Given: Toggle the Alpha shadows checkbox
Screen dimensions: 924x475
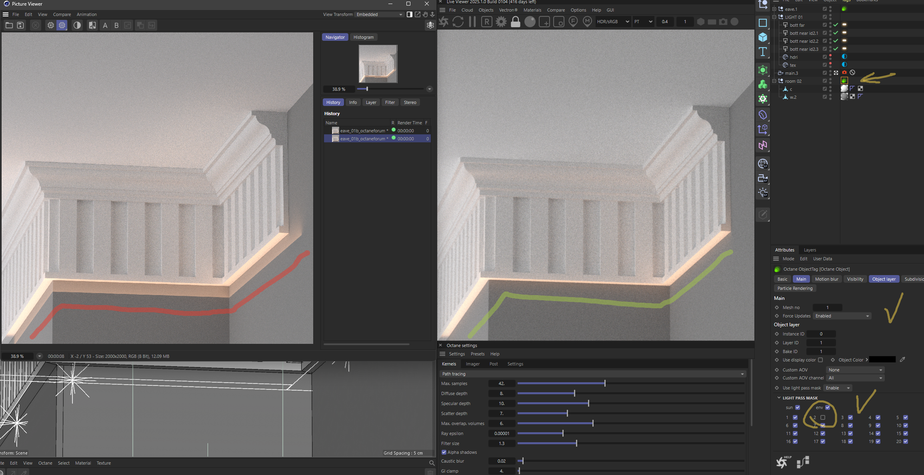Looking at the screenshot, I should point(444,452).
